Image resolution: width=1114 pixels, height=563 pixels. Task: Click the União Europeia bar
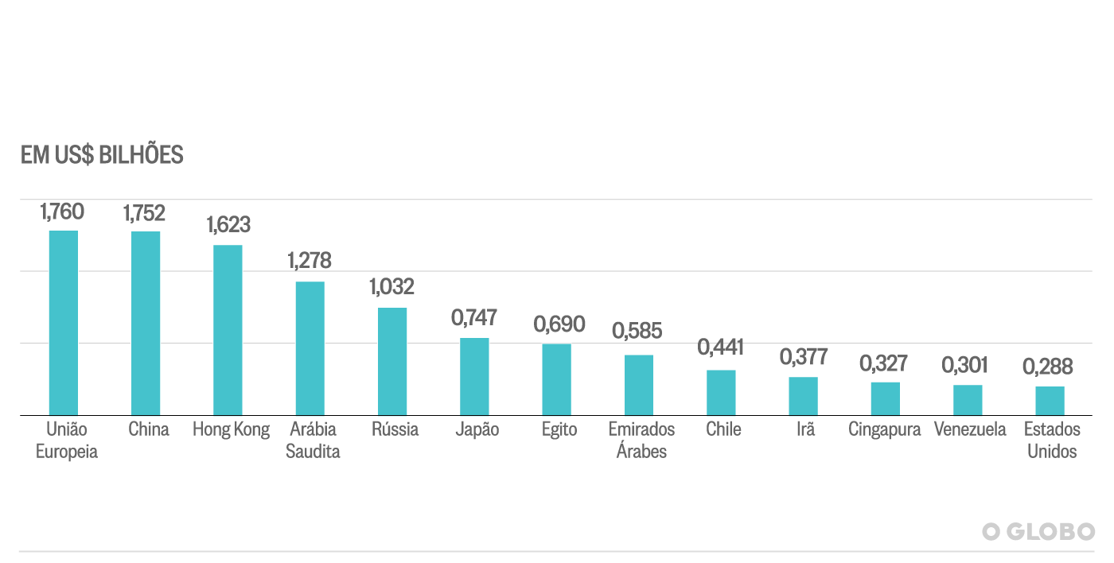pos(64,323)
